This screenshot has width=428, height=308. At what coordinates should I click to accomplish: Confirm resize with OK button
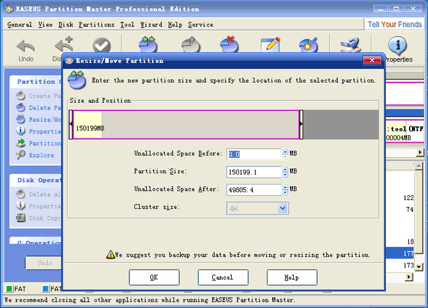[154, 277]
